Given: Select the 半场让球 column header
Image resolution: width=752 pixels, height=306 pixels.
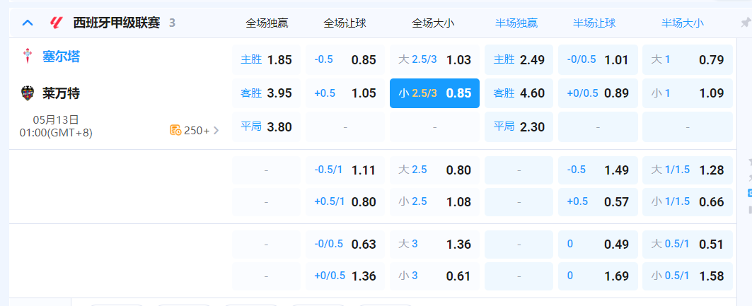Looking at the screenshot, I should click(x=594, y=23).
